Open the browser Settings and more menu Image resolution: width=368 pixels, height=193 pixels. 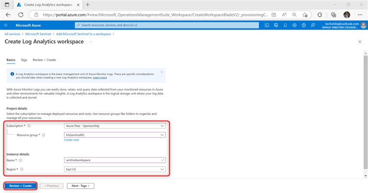pos(360,15)
